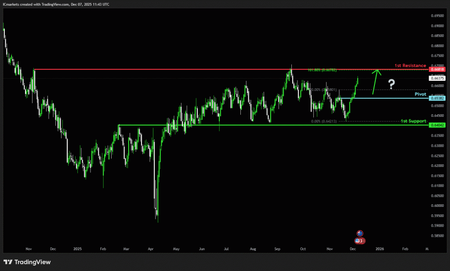Select the Pivot text label
Screen dimensions: 450x271
(x=421, y=94)
